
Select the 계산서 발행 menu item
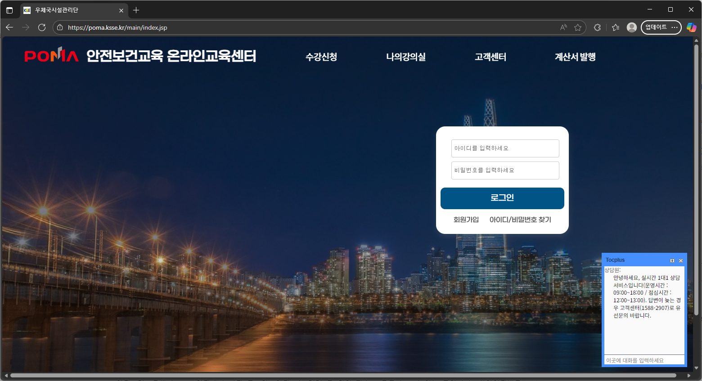575,57
